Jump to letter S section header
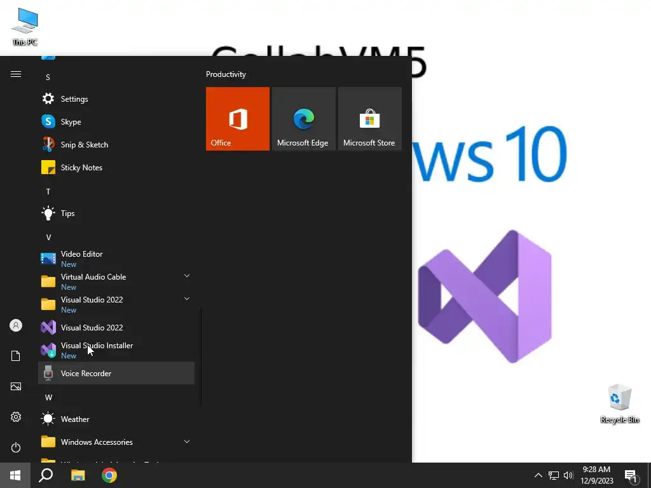The image size is (651, 488). click(48, 77)
